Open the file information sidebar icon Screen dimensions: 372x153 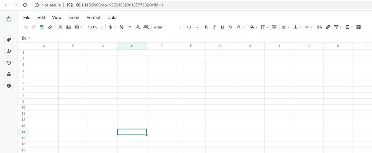point(9,86)
